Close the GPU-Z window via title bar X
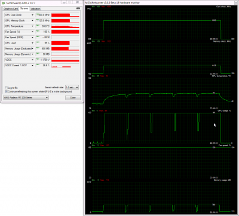This screenshot has width=239, height=216. [x=78, y=3]
